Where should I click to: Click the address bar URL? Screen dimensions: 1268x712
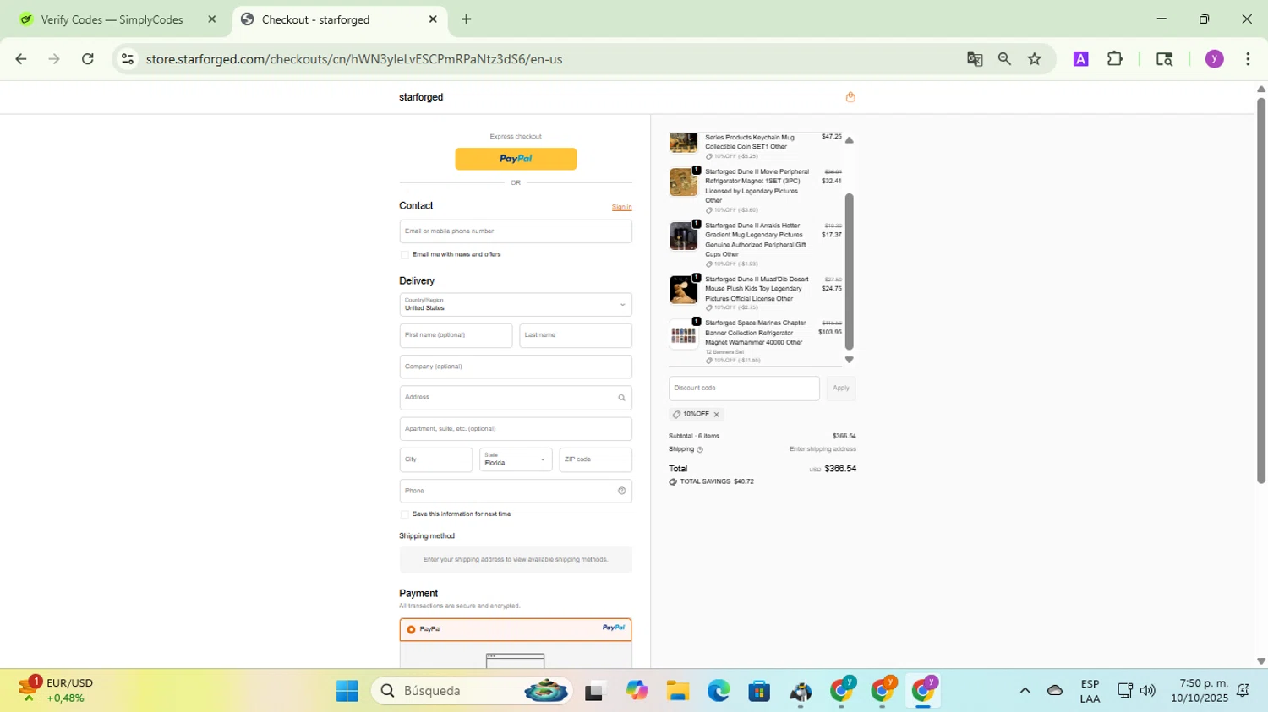click(x=354, y=59)
